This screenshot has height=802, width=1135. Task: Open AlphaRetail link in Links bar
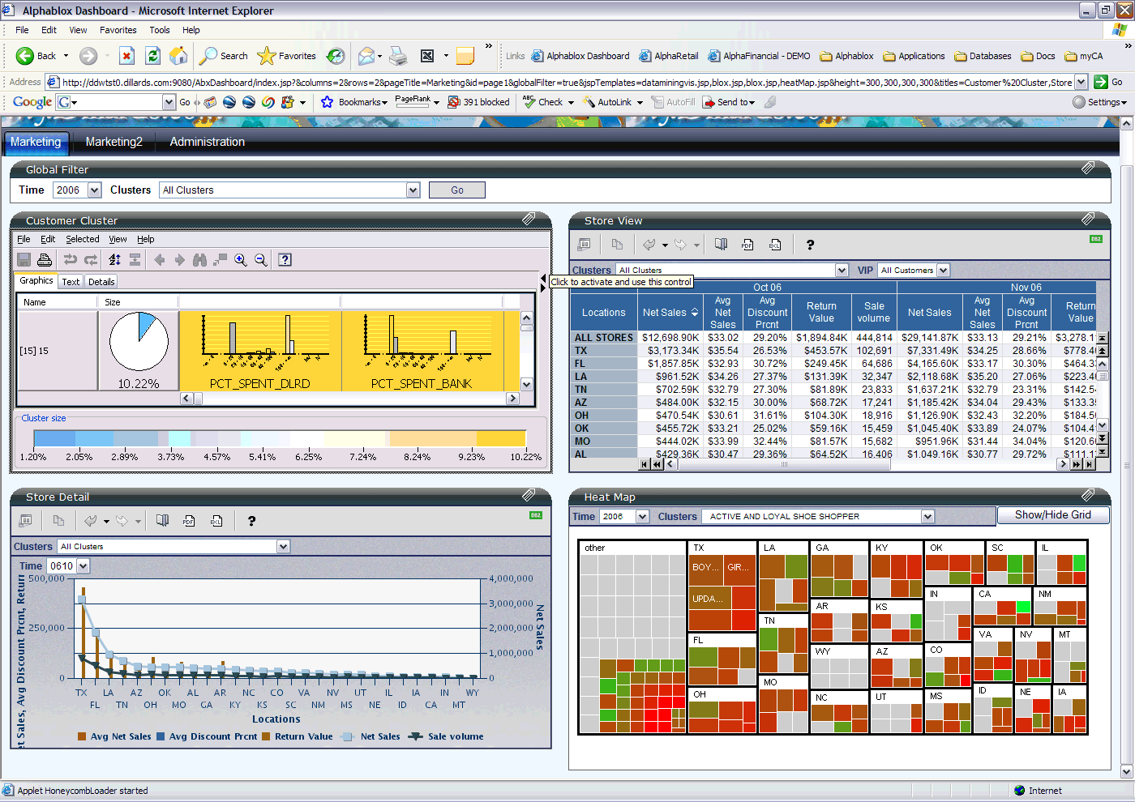[669, 56]
